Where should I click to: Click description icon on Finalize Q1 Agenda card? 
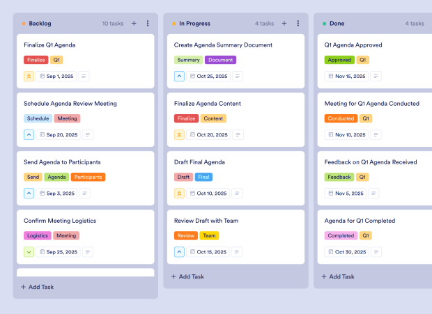tap(84, 77)
